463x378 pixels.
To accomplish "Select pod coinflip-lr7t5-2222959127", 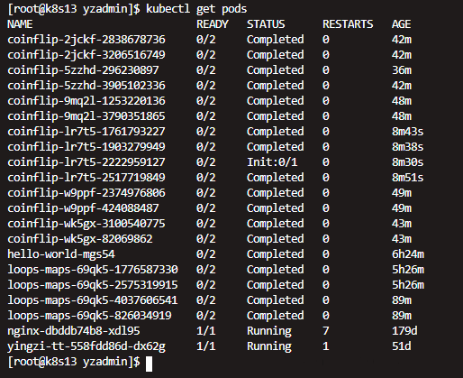I will coord(86,162).
